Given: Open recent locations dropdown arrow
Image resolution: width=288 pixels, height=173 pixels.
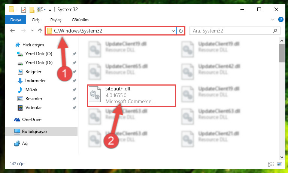Looking at the screenshot, I should 32,31.
